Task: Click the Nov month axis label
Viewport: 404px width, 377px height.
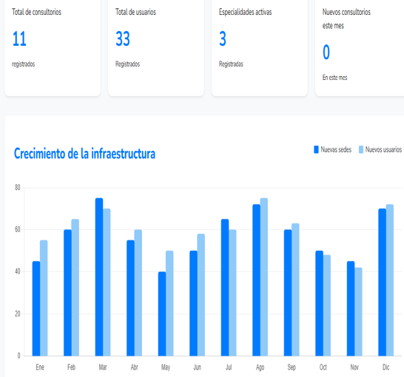Action: click(x=354, y=367)
